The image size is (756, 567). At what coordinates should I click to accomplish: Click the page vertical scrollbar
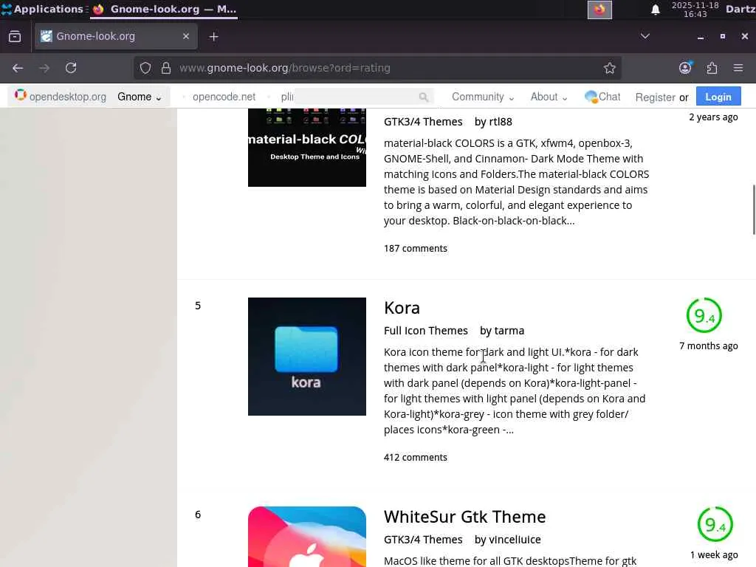(754, 209)
